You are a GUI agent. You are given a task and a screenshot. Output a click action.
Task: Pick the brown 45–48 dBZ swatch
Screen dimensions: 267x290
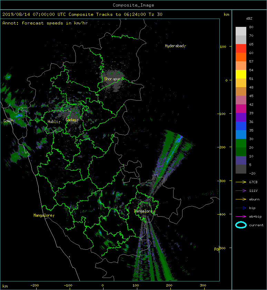coord(241,91)
